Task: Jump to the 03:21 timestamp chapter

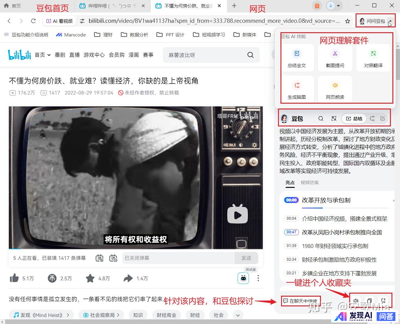Action: pyautogui.click(x=291, y=273)
